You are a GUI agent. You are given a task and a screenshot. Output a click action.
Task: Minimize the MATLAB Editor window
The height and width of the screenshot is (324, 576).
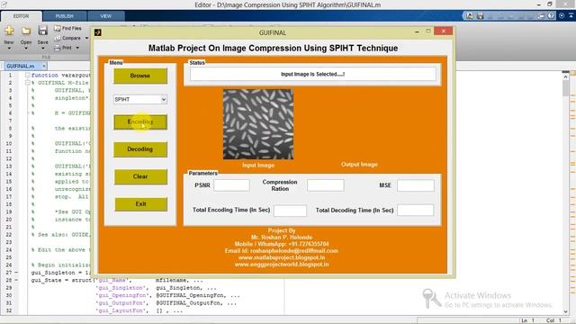click(x=538, y=4)
